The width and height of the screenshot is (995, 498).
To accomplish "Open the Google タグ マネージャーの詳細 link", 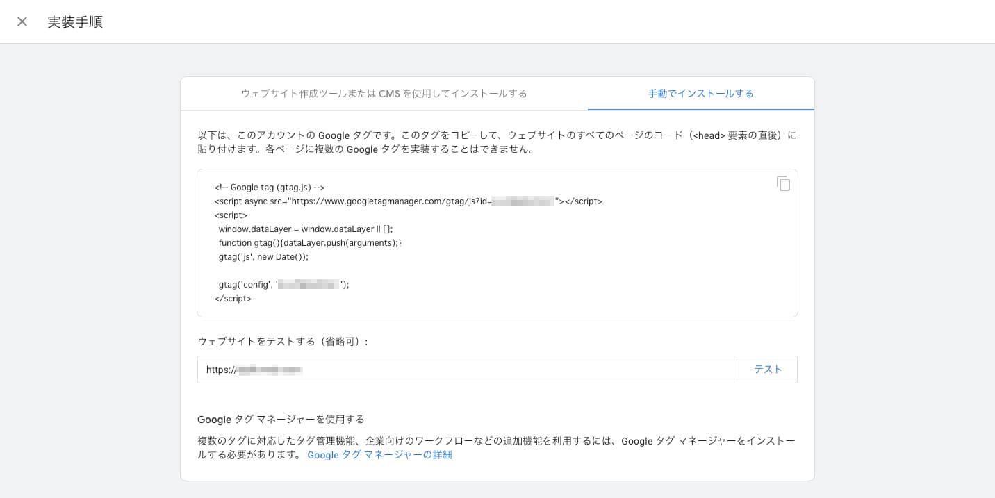I will click(x=379, y=455).
